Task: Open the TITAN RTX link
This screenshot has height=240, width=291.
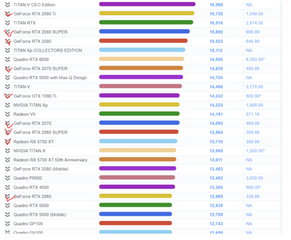Action: point(24,23)
